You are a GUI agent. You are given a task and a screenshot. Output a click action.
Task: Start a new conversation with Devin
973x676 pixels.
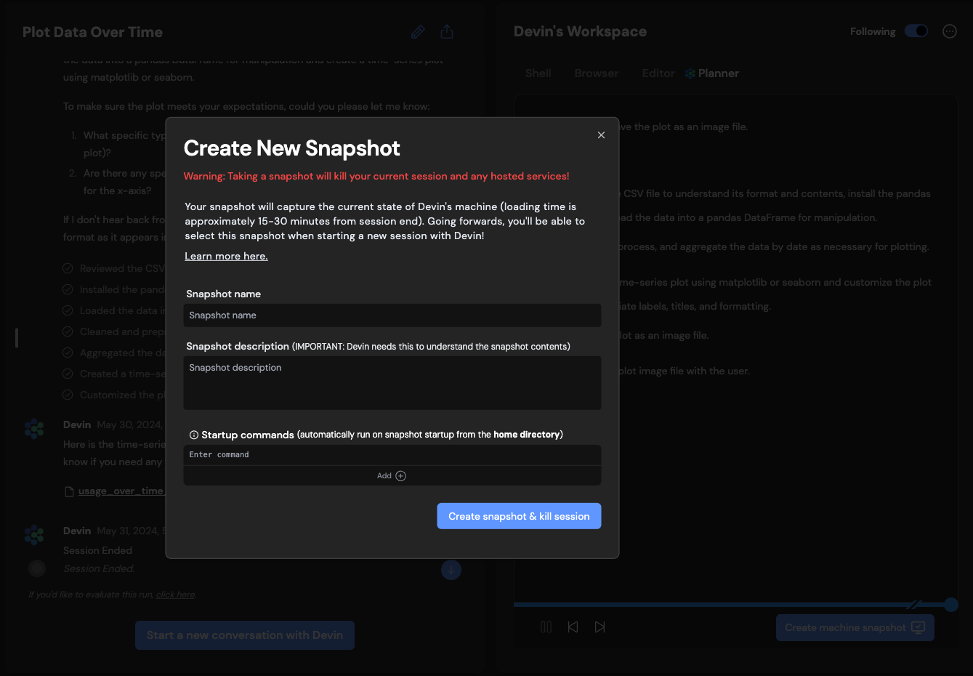245,635
